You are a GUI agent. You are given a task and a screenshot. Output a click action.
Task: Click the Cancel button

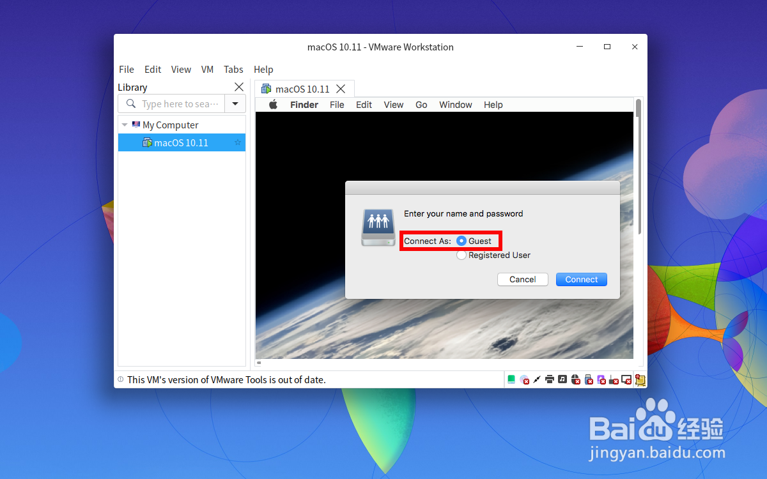coord(523,279)
